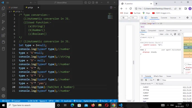Toggle panel layout icon in title bar
192x108 pixels.
click(x=90, y=3)
